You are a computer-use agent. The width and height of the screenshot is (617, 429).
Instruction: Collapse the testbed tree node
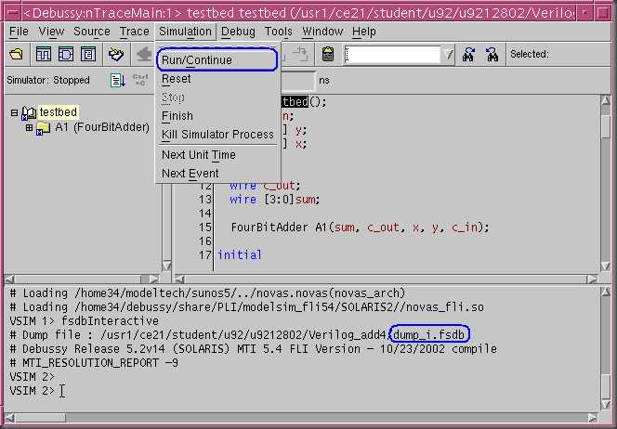tap(14, 113)
